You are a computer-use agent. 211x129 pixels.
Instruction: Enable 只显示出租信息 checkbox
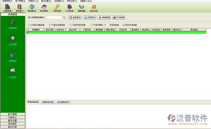[x=30, y=25]
